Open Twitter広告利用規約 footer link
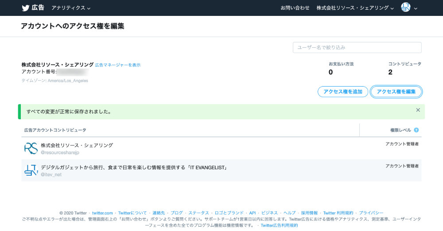 coord(279,225)
